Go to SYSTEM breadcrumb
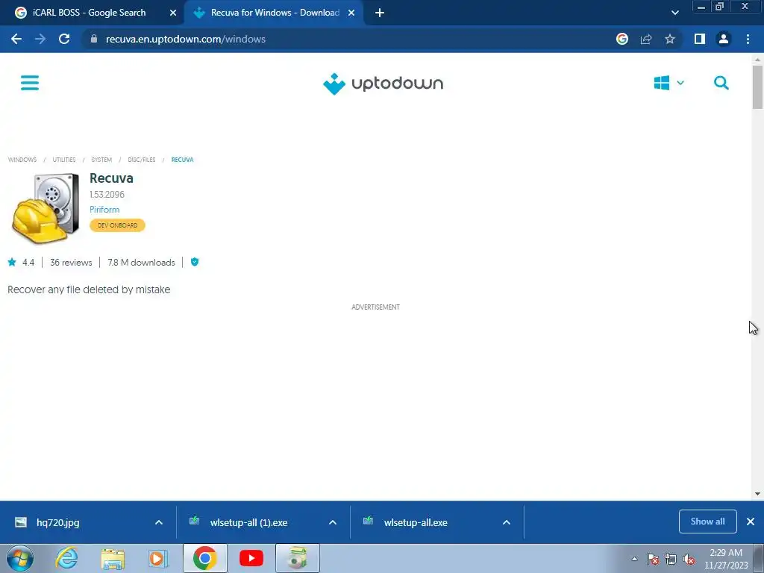The image size is (764, 573). coord(101,160)
